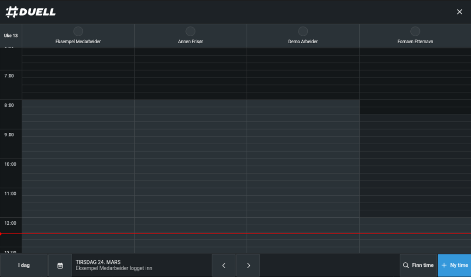Click Demo Arbeider avatar circle
The image size is (471, 277).
tap(303, 31)
